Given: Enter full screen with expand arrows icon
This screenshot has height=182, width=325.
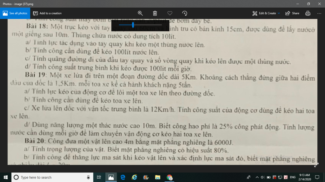Looking at the screenshot, I should (x=316, y=165).
